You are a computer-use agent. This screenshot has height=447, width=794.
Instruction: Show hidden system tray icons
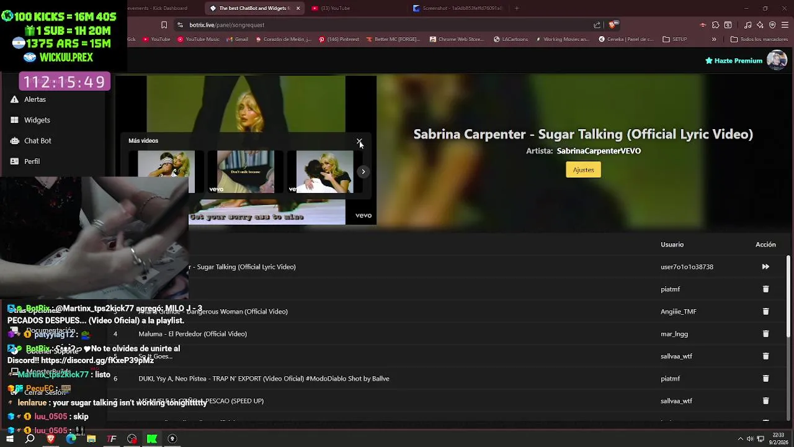pyautogui.click(x=740, y=439)
